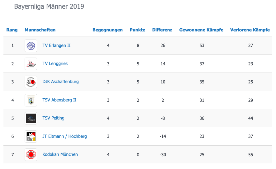The width and height of the screenshot is (276, 169).
Task: Open JT Eltmann / Höchberg team link
Action: (64, 136)
